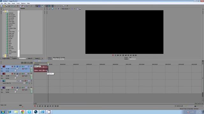Viewport: 204px width, 114px height.
Task: Click Preview on External Monitor icon
Action: 52,9
